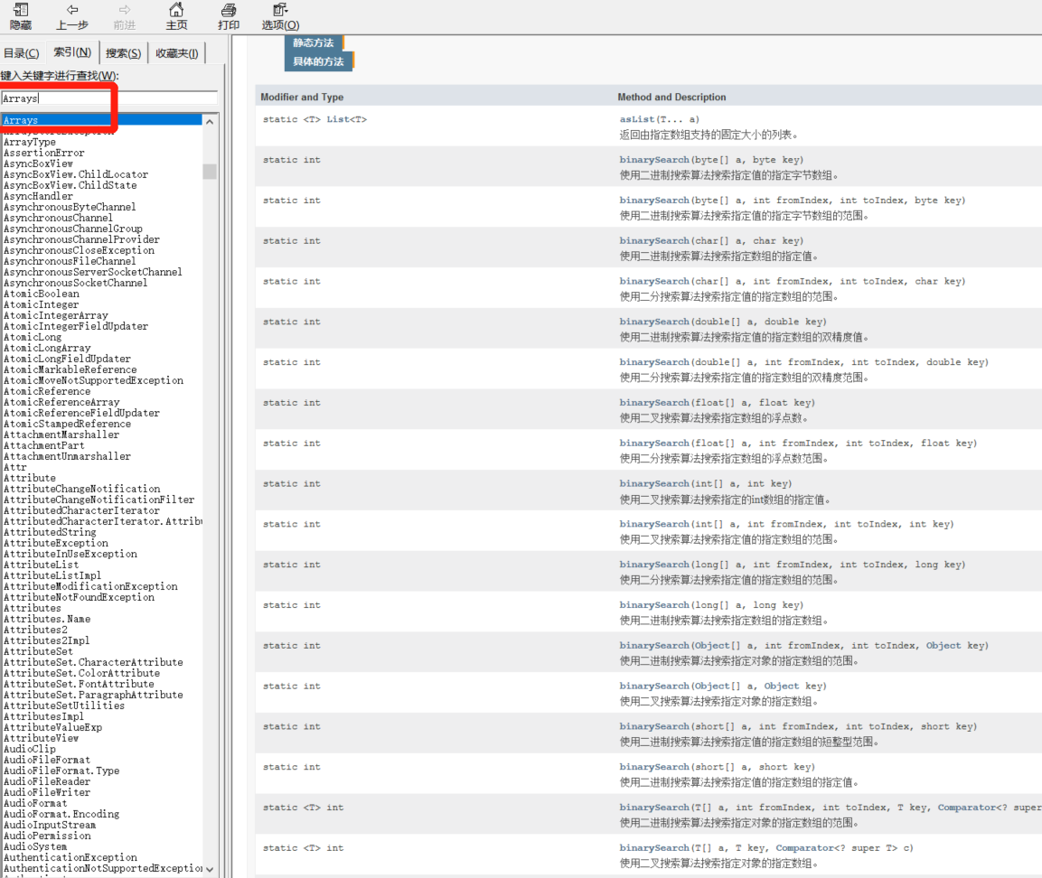1042x878 pixels.
Task: Select AudioInputStream in the index list
Action: pos(50,825)
